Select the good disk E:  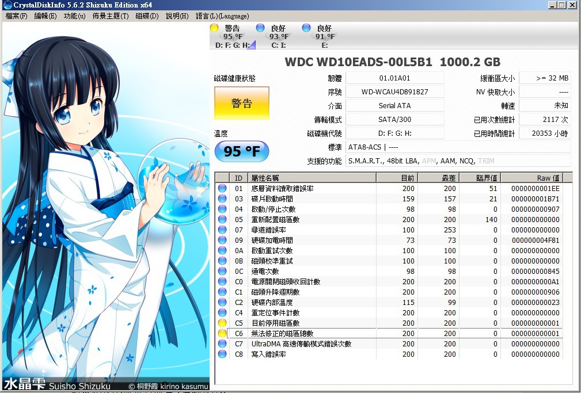click(x=325, y=36)
